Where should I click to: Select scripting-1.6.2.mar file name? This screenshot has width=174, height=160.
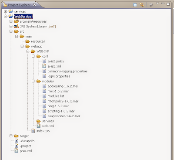(61, 111)
